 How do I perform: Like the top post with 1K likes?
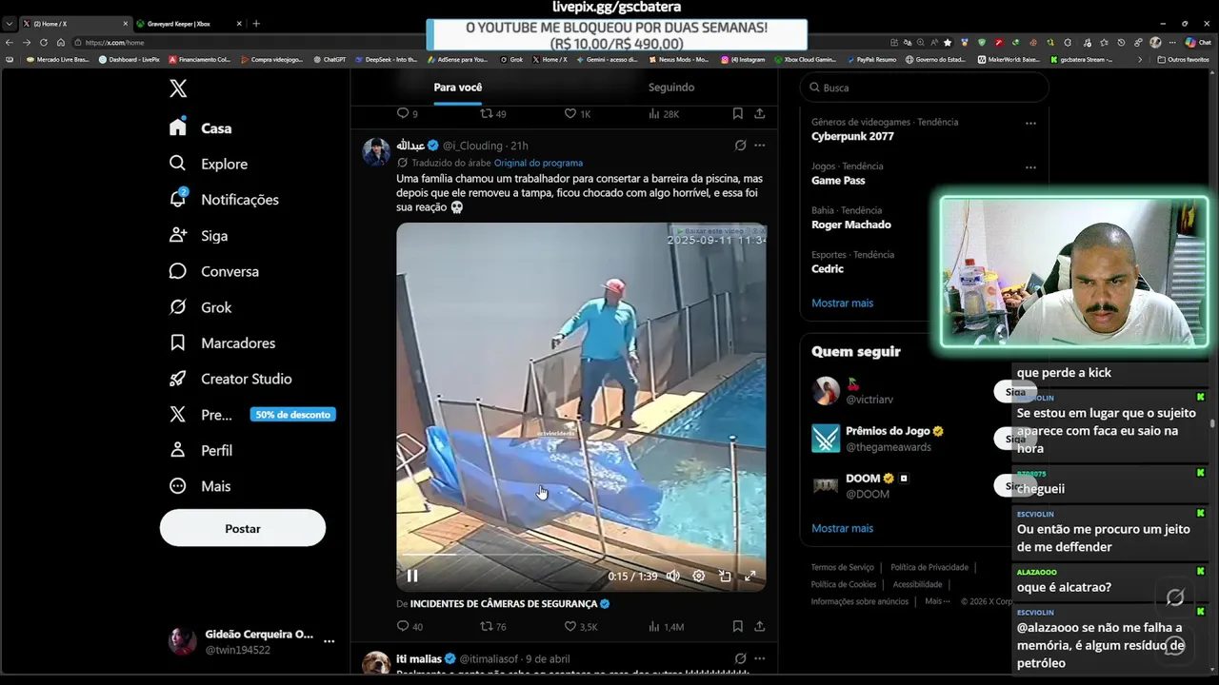coord(578,113)
